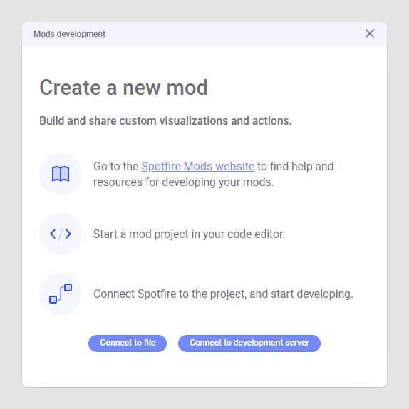Click the code brackets icon
This screenshot has height=409, width=409.
61,234
